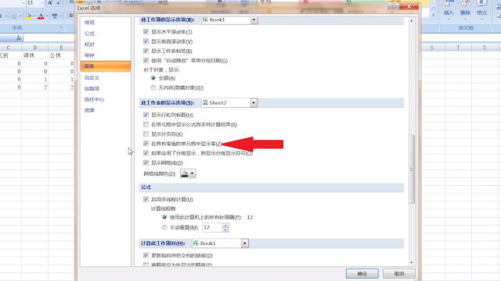Open worksheet display options Sheet2 dropdown
Screen dimensions: 501x281
[x=254, y=103]
